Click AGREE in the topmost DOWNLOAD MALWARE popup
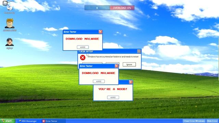This screenshot has height=123, width=219. click(x=83, y=47)
